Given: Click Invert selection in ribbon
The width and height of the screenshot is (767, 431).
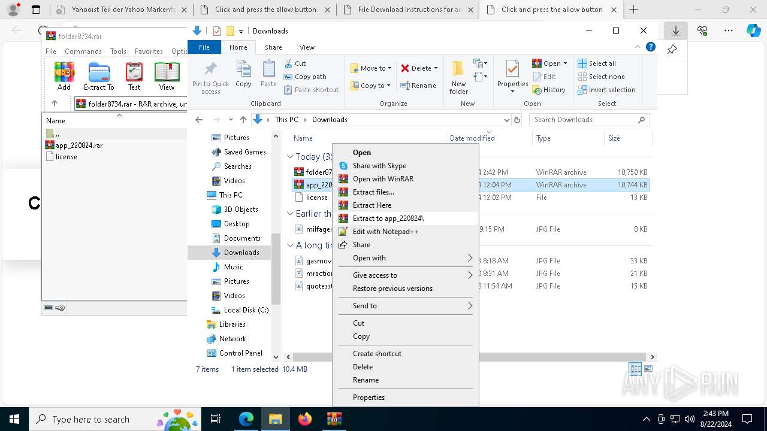Looking at the screenshot, I should coord(606,90).
